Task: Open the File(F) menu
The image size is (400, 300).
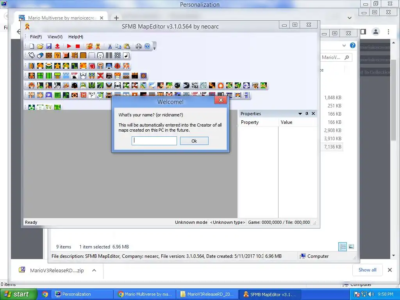Action: pyautogui.click(x=36, y=37)
